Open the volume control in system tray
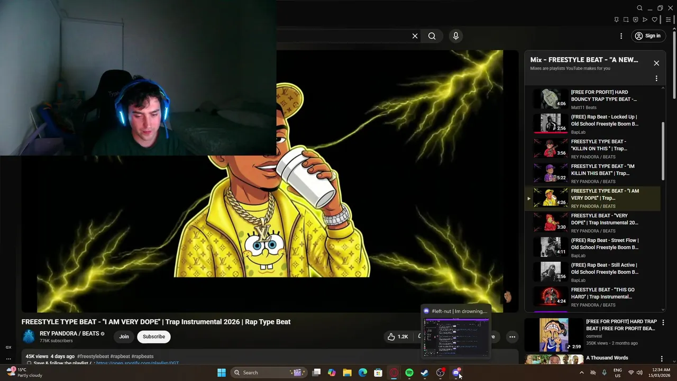677x381 pixels. 640,373
